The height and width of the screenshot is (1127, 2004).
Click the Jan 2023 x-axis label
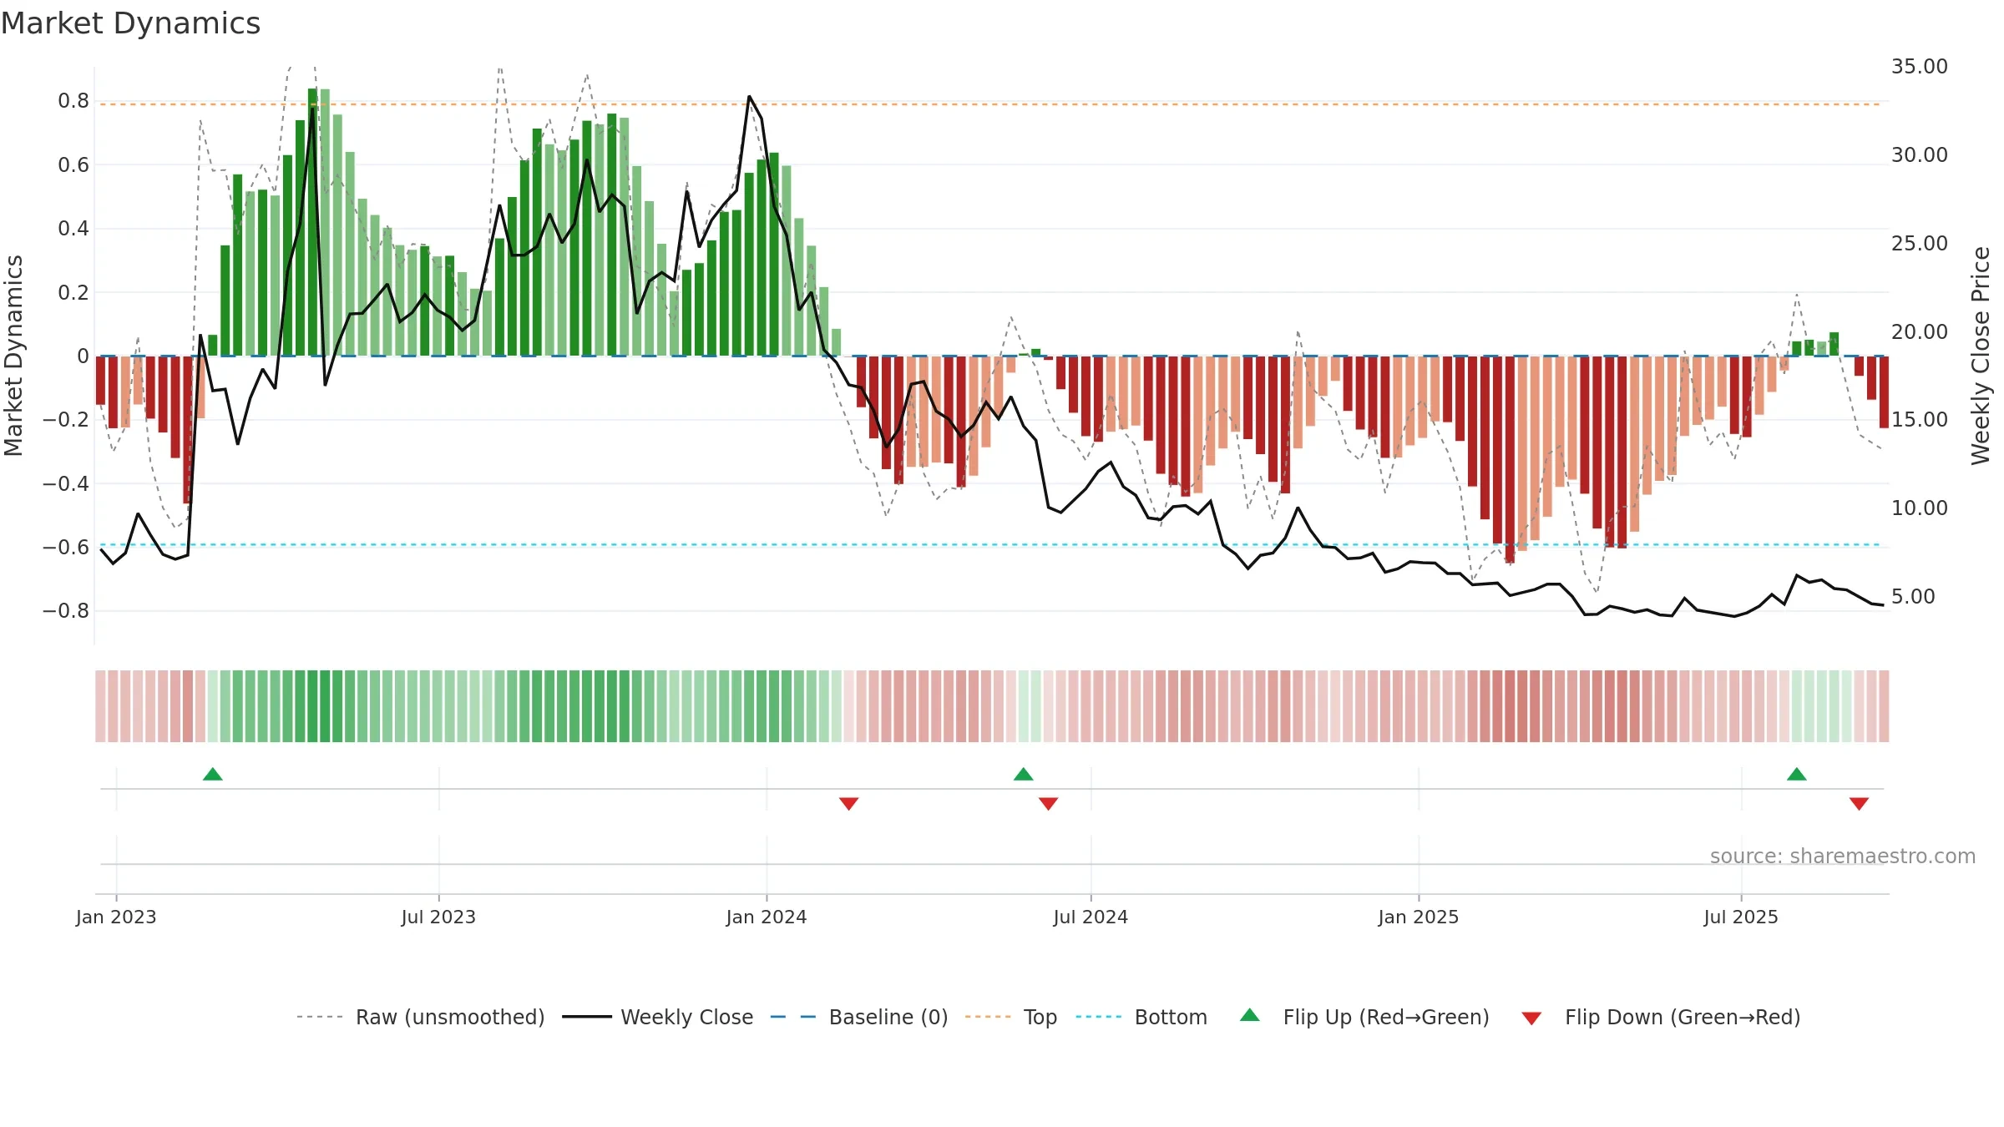(116, 917)
